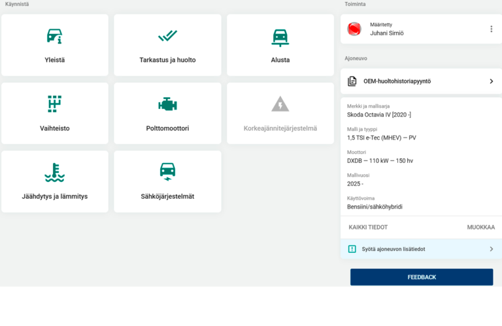Image resolution: width=502 pixels, height=326 pixels.
Task: Click the Vaihteisto card label
Action: tap(54, 128)
